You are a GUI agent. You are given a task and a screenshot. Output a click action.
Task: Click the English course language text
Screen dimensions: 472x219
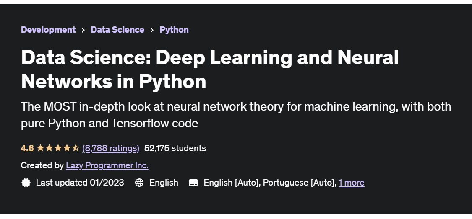click(164, 183)
